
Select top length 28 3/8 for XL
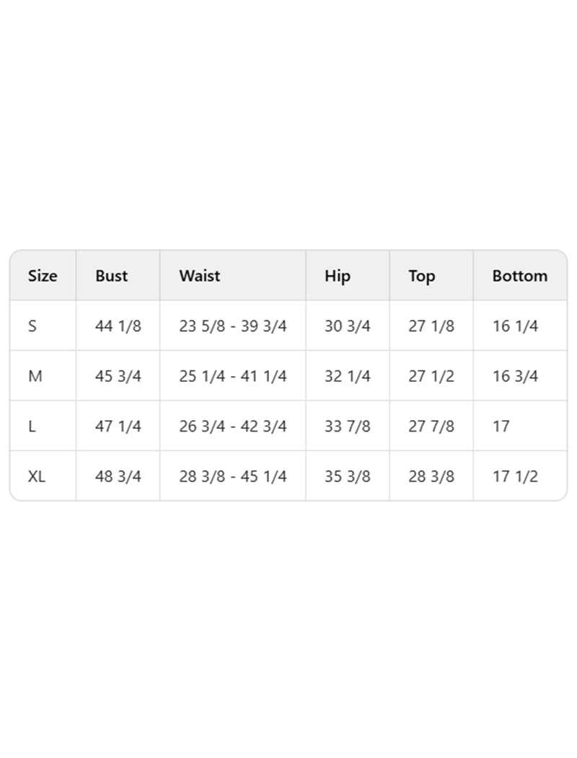tap(431, 476)
